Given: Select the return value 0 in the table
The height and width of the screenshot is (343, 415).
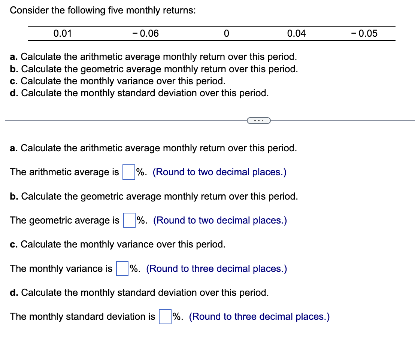Looking at the screenshot, I should 226,33.
